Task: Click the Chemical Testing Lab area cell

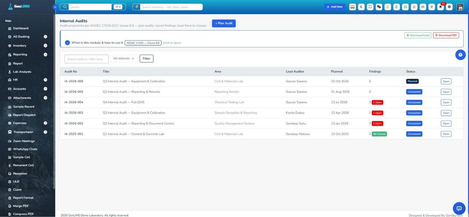Action: coord(229,102)
